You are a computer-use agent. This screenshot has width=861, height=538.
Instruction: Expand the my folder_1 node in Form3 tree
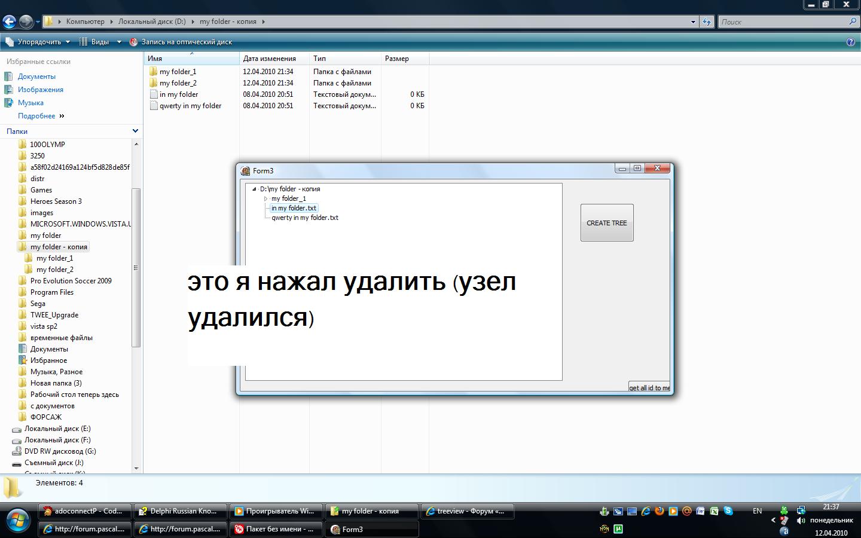[x=266, y=198]
